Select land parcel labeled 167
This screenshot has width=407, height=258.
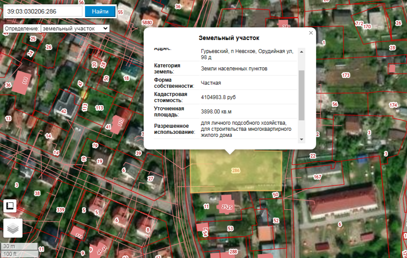click(x=318, y=177)
